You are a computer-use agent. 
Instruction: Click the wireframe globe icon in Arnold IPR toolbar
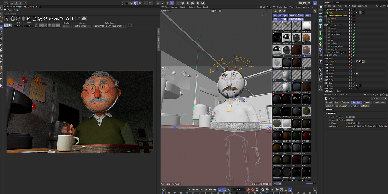[x=13, y=19]
